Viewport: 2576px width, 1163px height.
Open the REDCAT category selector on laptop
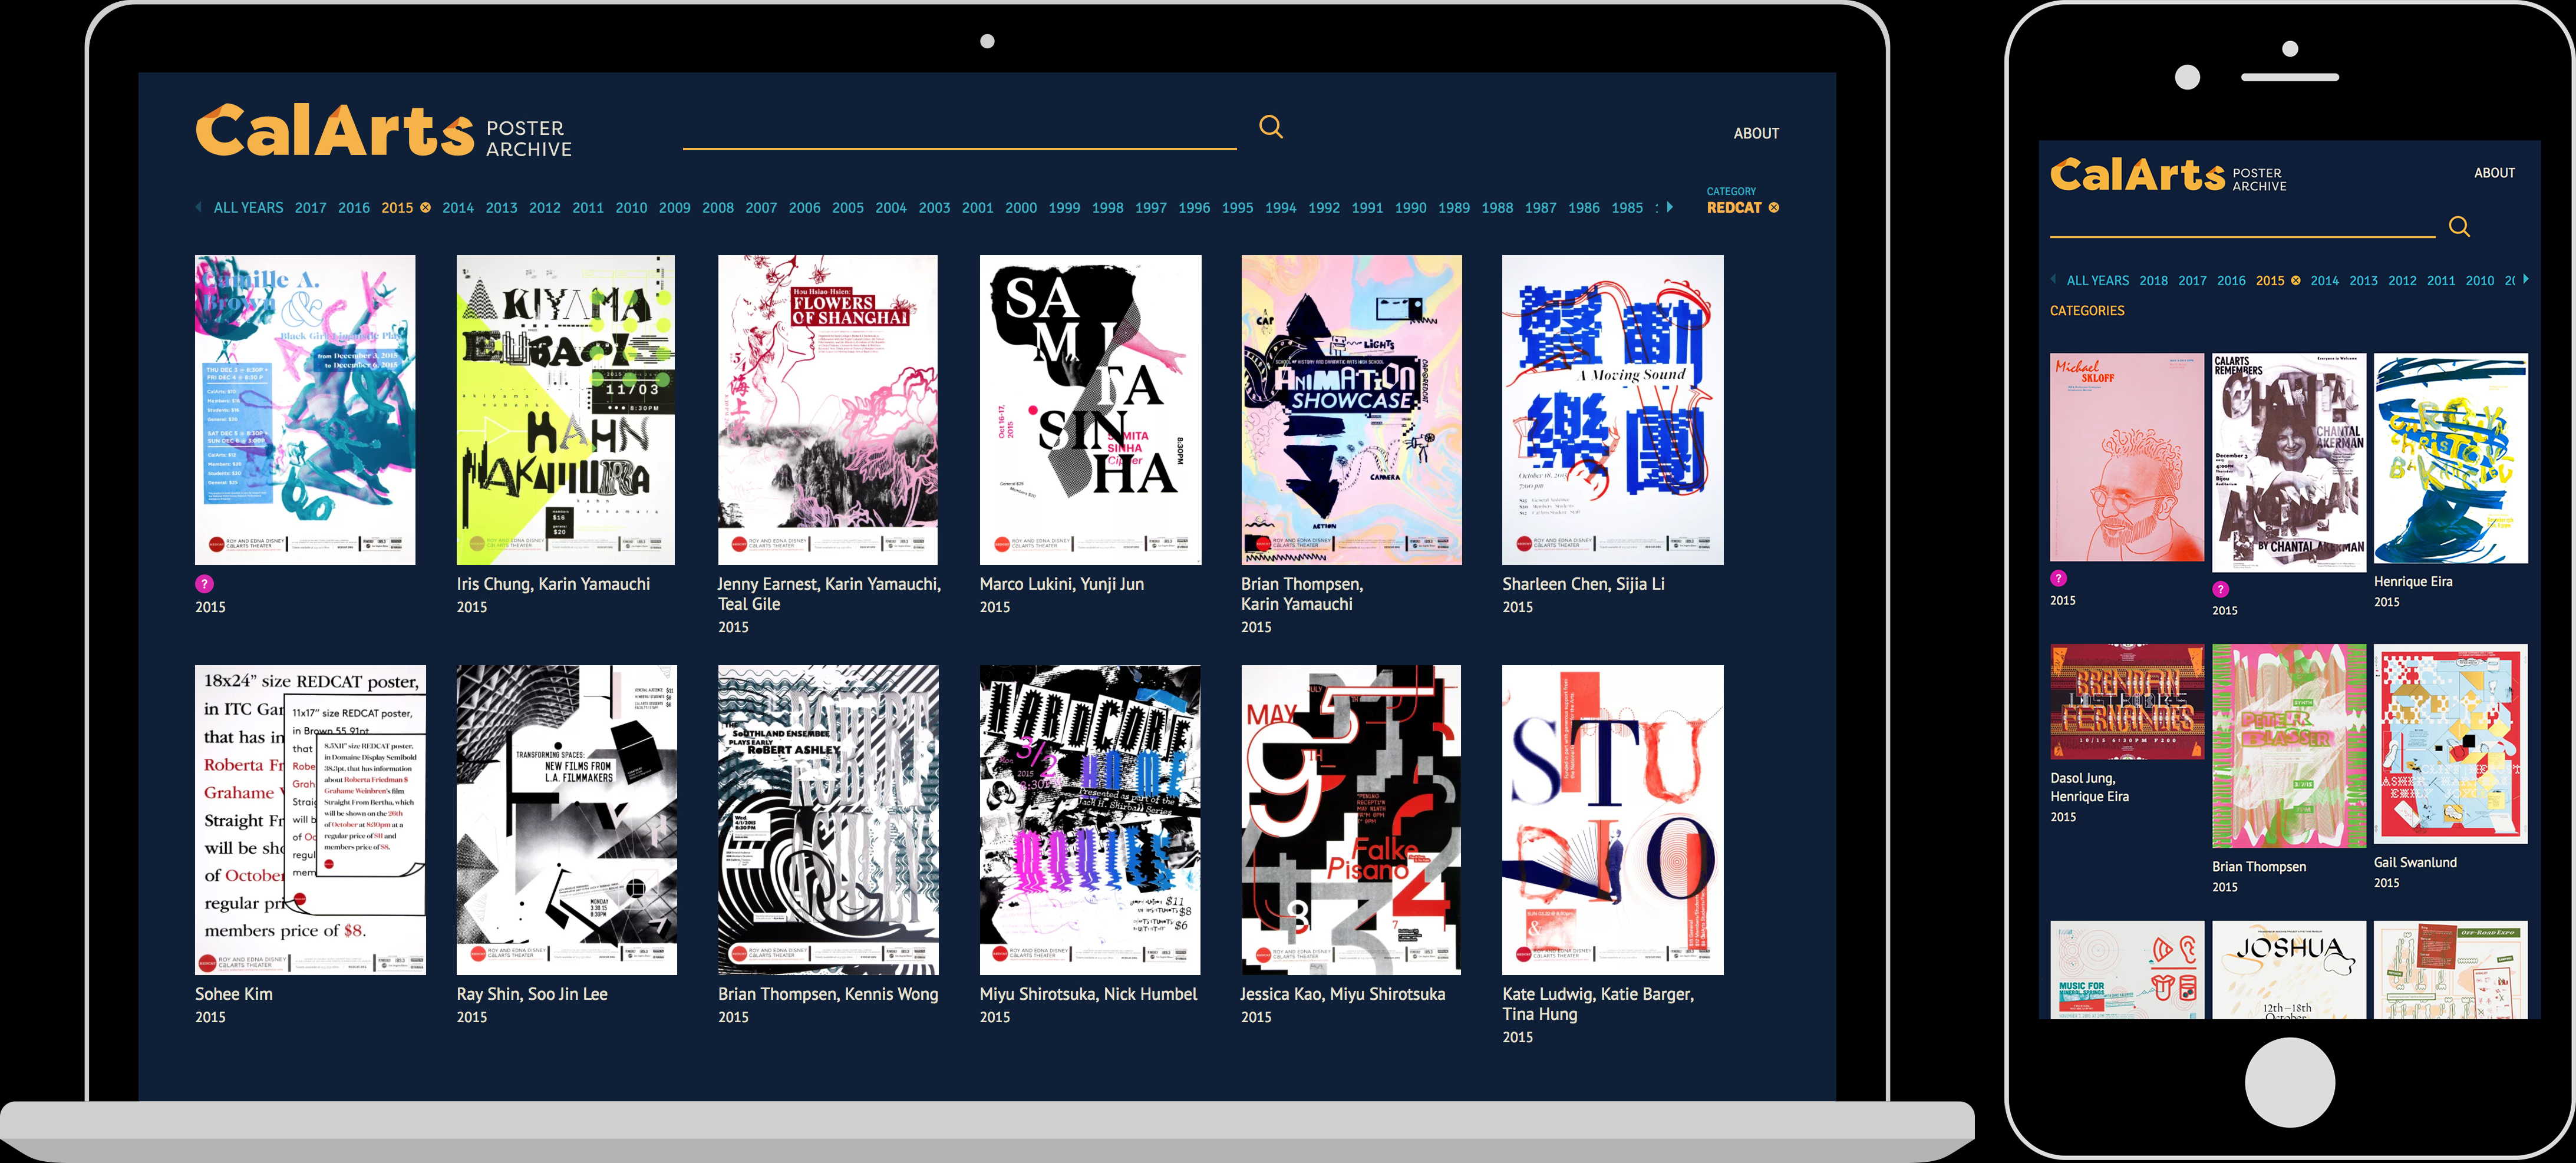click(x=1733, y=208)
